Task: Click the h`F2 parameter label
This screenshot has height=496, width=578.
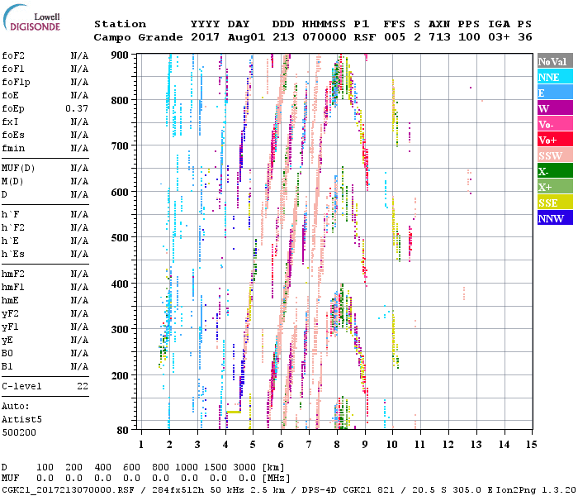Action: (x=13, y=227)
